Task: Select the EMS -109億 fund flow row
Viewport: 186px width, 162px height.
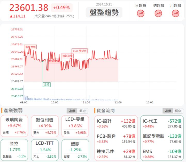Action: (162, 154)
